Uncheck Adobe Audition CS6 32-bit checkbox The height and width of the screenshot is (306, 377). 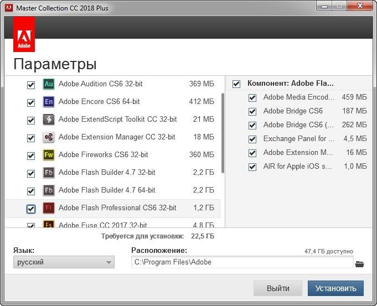(31, 85)
